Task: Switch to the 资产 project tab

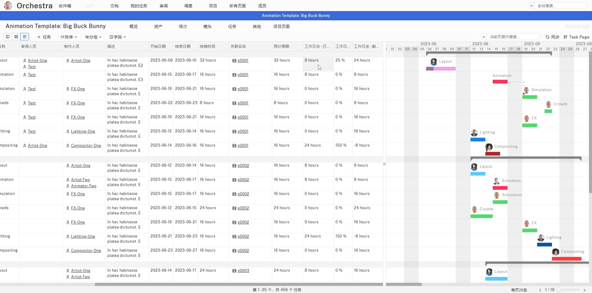Action: (158, 26)
